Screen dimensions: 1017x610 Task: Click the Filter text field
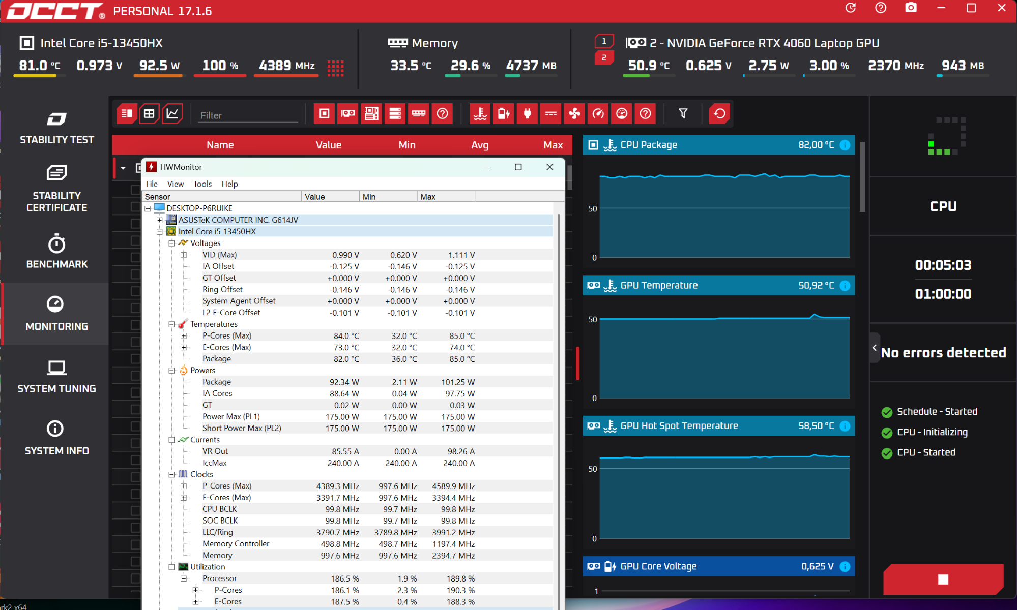pos(248,115)
